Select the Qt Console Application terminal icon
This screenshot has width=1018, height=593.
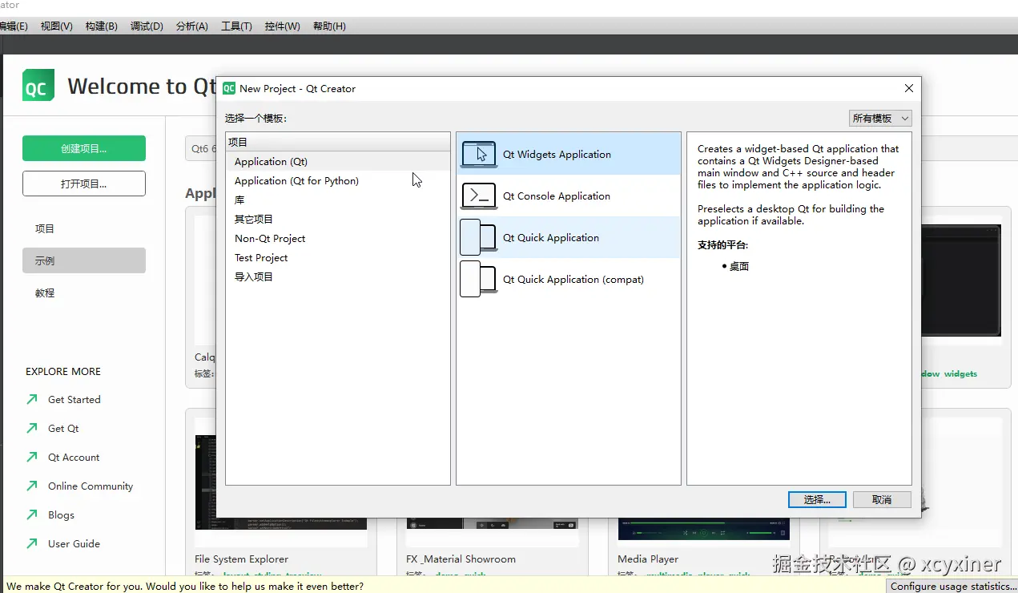479,196
